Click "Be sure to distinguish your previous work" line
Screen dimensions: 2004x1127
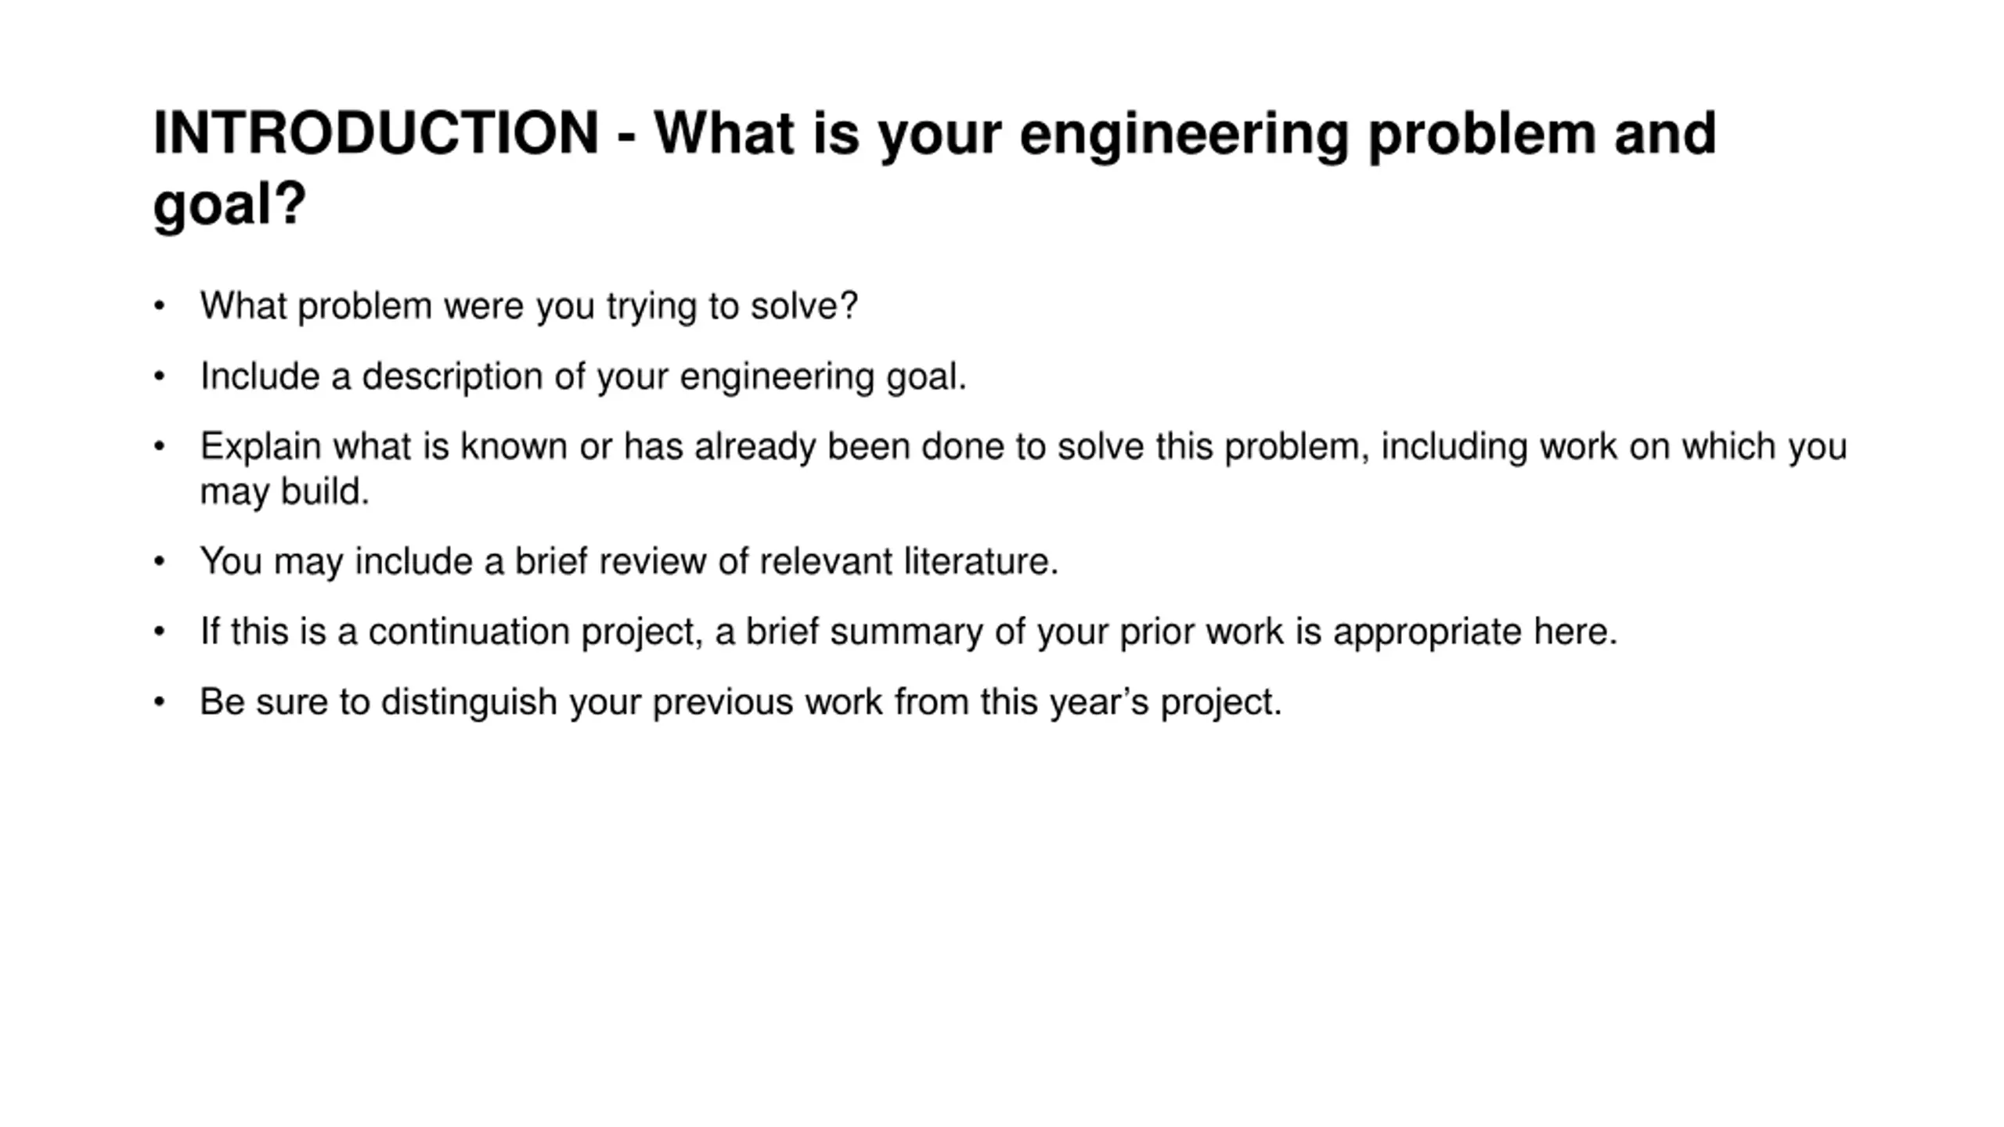[x=741, y=702]
